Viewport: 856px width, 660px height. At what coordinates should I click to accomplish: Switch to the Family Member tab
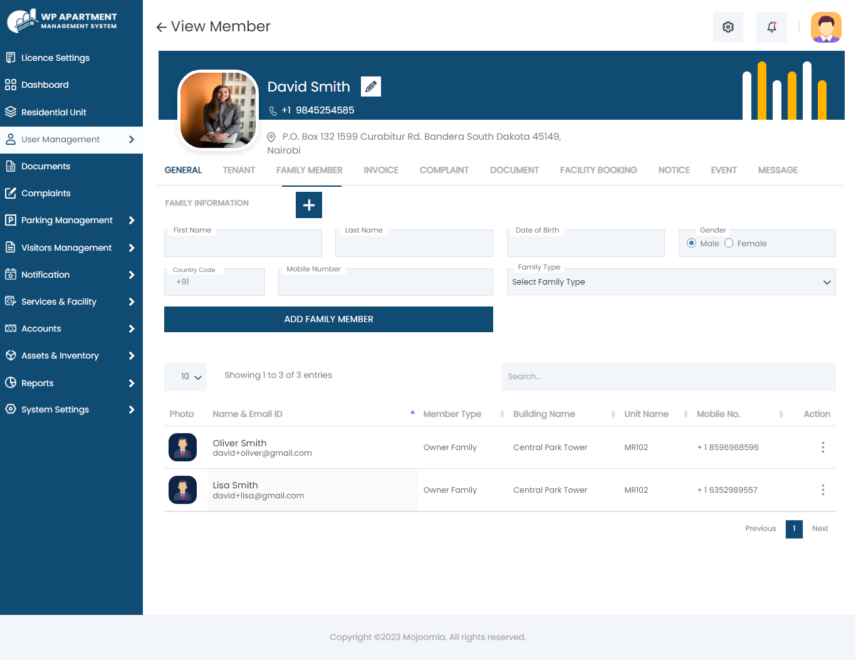point(310,170)
